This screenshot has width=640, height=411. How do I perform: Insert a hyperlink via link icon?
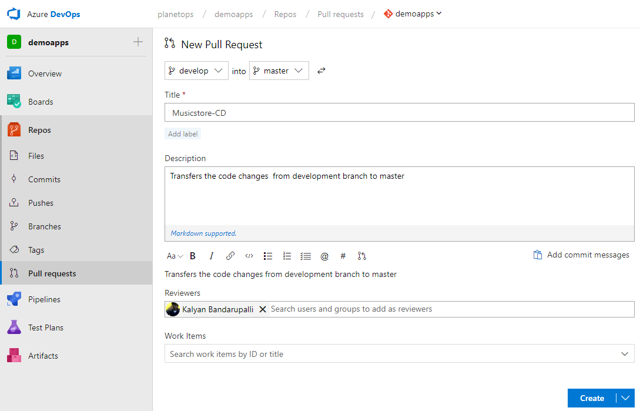pos(230,256)
